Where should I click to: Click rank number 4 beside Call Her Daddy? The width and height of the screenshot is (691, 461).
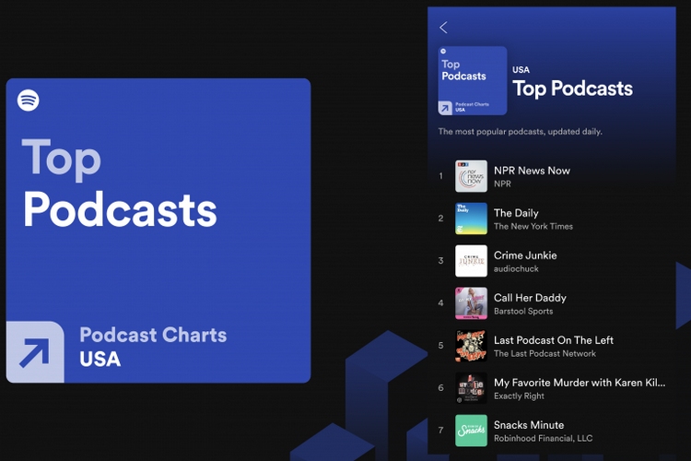coord(440,303)
